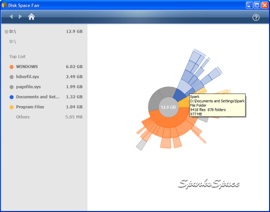
Task: Click the Disk Space Fan app icon
Action: pyautogui.click(x=4, y=5)
